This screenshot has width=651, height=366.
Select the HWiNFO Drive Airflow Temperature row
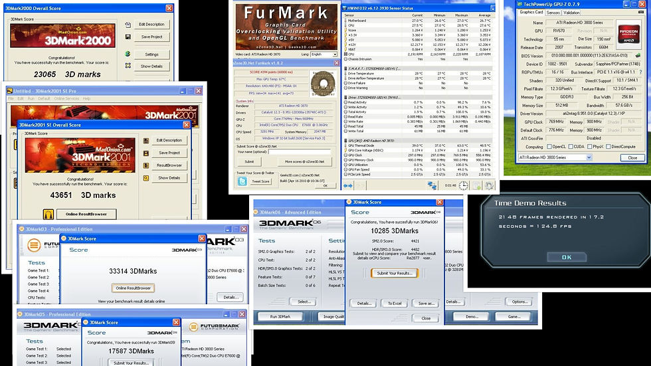click(418, 78)
